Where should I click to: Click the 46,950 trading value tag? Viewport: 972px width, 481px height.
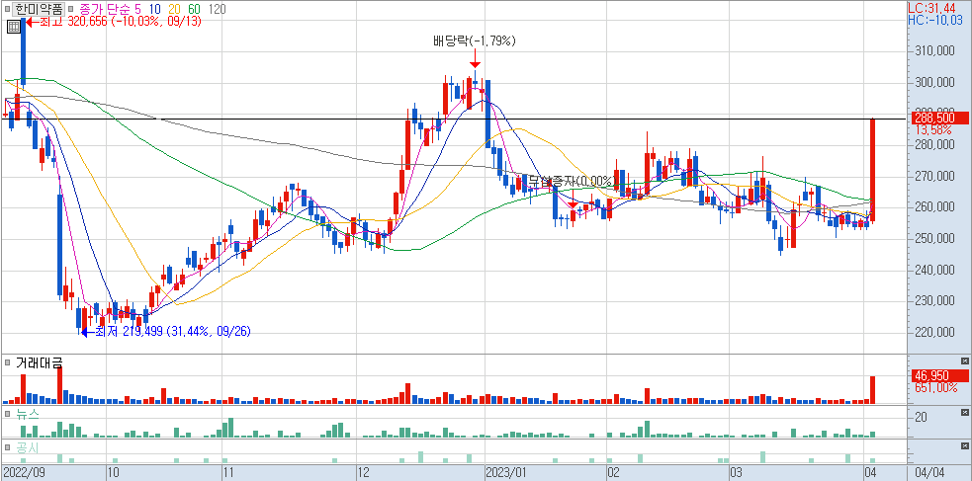coord(939,375)
